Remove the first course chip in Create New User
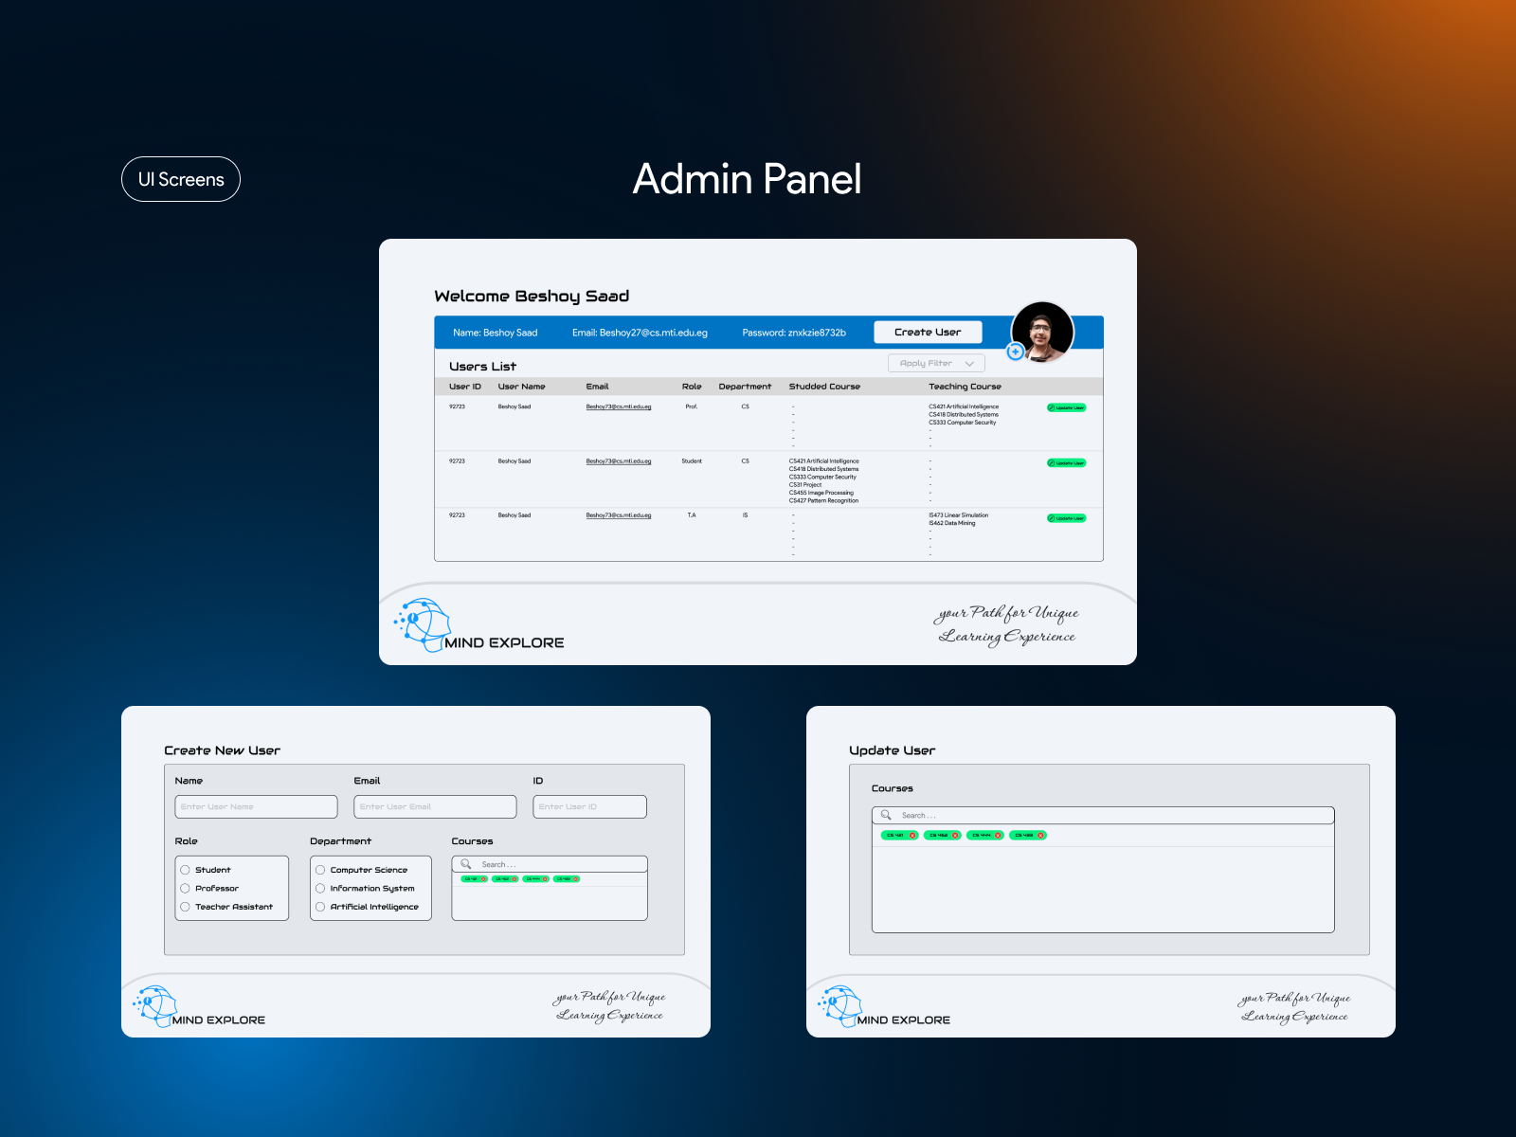 click(483, 879)
